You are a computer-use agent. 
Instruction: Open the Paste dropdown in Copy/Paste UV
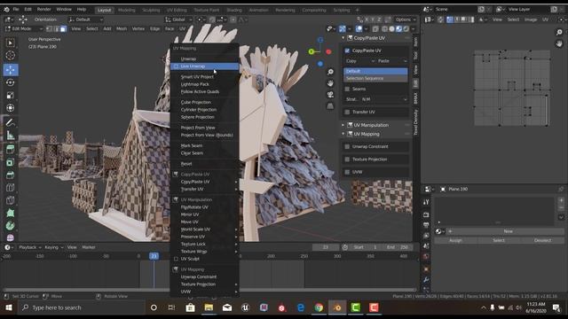[x=392, y=61]
